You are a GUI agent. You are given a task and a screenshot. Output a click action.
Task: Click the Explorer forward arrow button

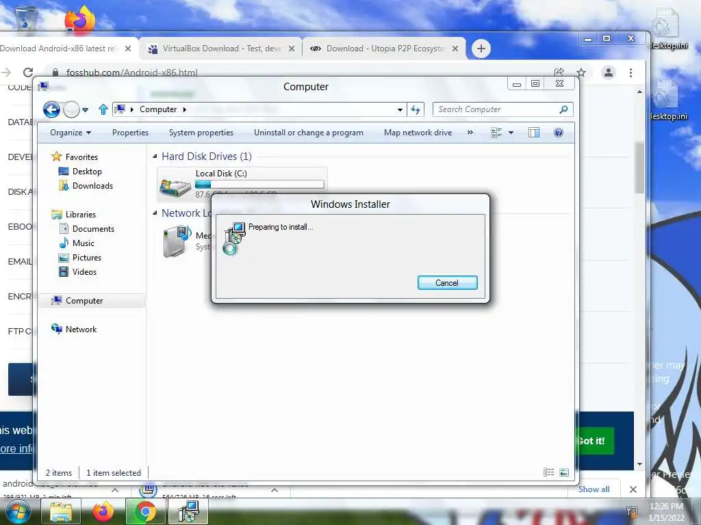pyautogui.click(x=71, y=109)
